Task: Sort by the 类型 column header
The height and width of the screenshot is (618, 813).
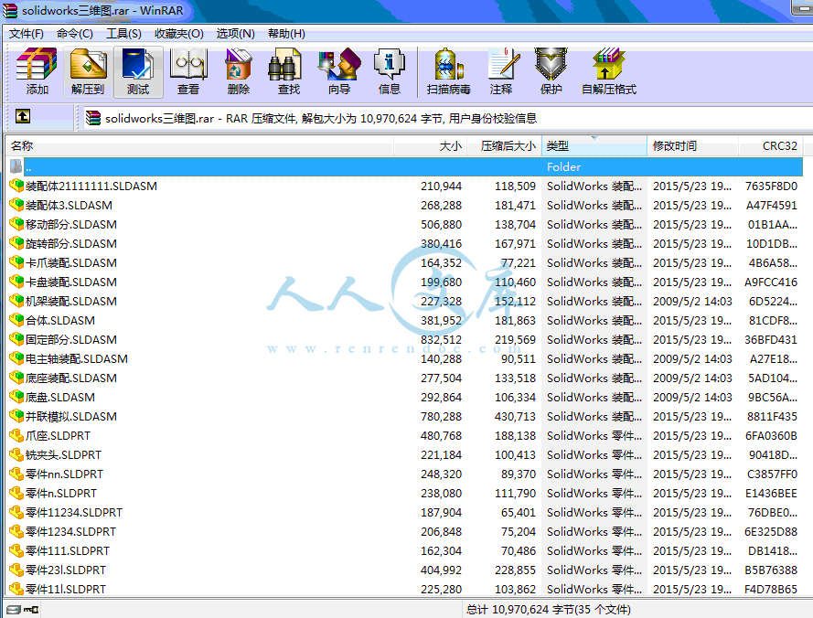Action: (594, 145)
